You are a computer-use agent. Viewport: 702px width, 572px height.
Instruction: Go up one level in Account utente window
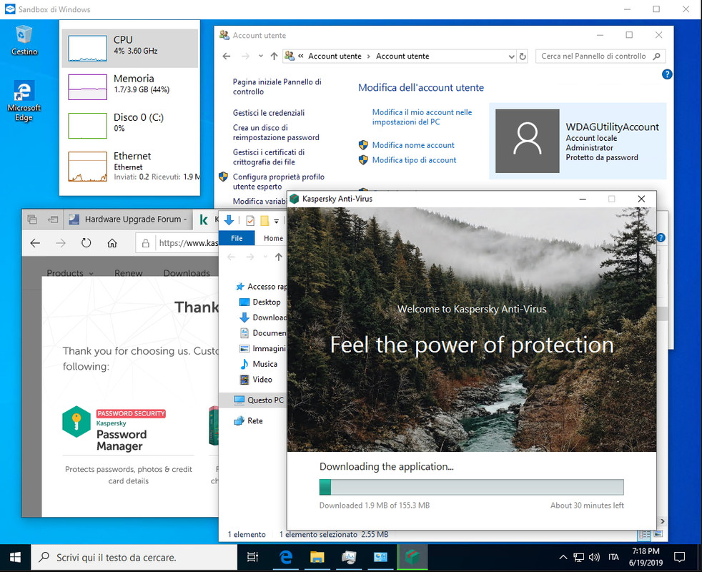274,56
